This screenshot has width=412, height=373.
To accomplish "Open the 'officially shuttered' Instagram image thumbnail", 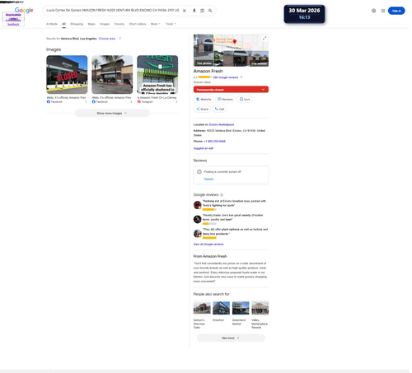I will 157,75.
